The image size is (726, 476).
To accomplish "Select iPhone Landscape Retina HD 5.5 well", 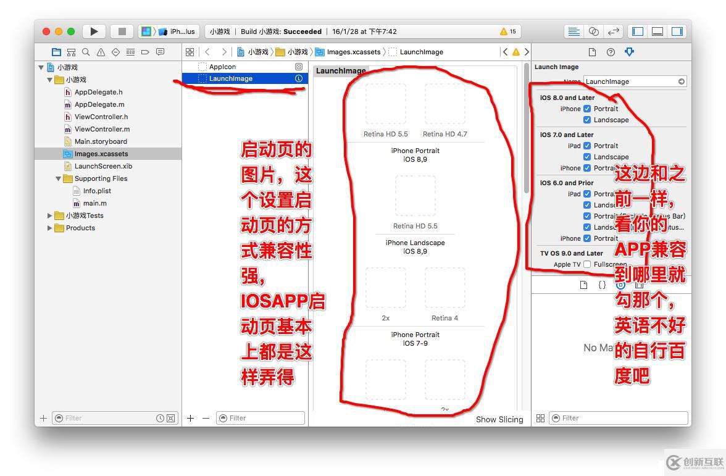I will (x=415, y=196).
